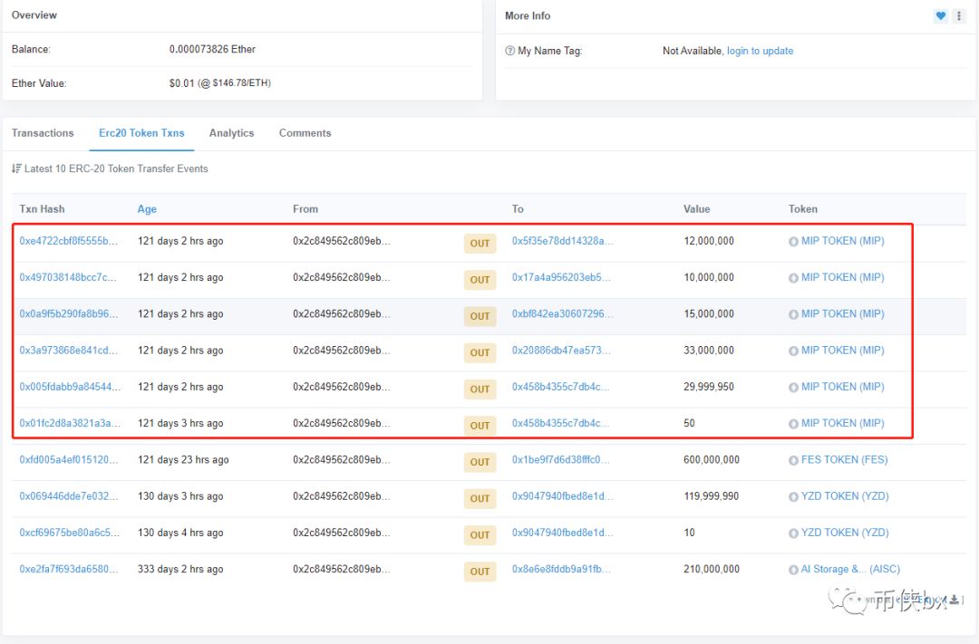Open YZD TOKEN link in 119,999,990 row
Screen dimensions: 979x644
coord(845,496)
